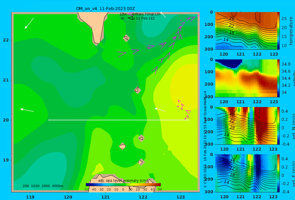Select the 'drifters 72h@12h' legend label

click(146, 14)
